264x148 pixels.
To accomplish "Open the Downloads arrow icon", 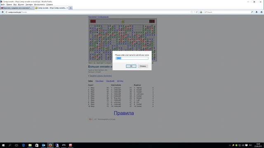I will click(x=257, y=12).
